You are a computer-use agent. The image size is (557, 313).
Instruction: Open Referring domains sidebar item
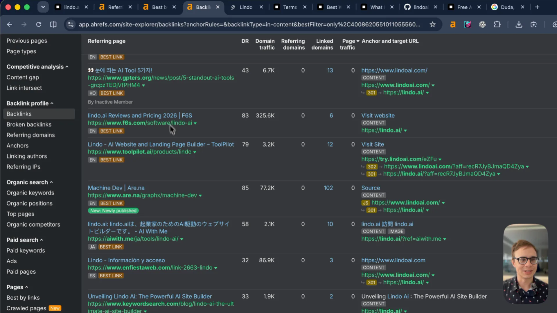tap(30, 135)
